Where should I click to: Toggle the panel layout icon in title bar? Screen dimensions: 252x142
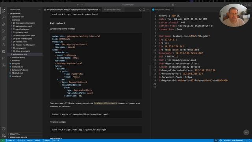coord(246,5)
